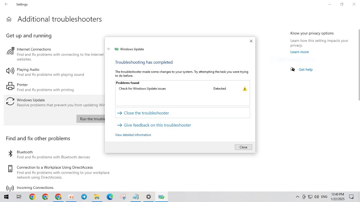This screenshot has width=360, height=202.
Task: Select 'Close the troubleshooter' option
Action: 183,113
